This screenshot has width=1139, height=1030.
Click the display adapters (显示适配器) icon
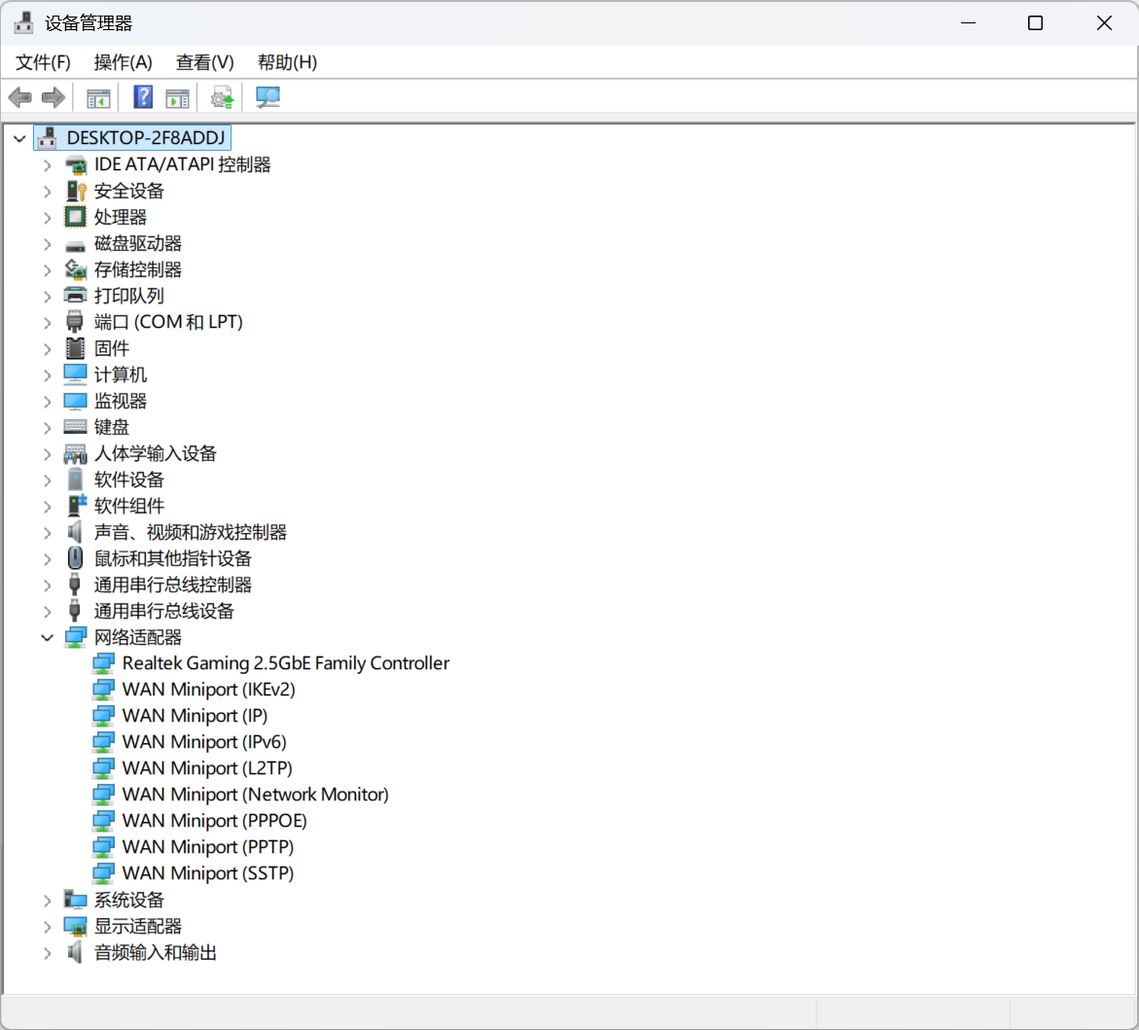coord(75,926)
